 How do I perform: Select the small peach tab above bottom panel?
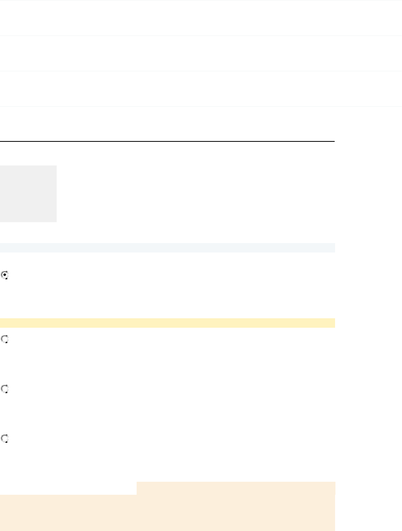coord(235,488)
